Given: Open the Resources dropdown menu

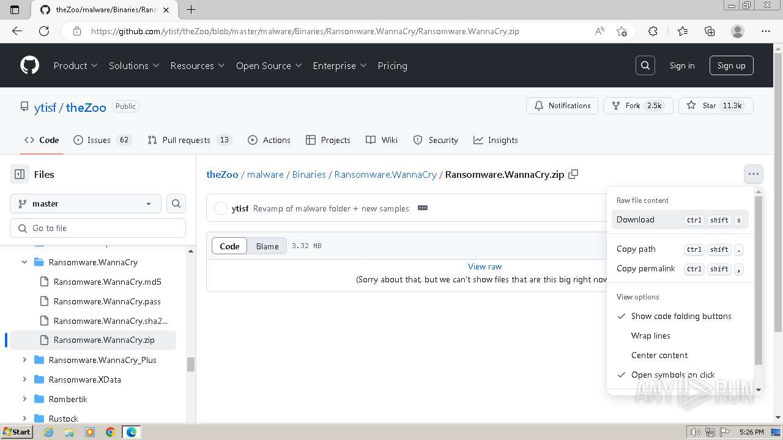Looking at the screenshot, I should [x=197, y=65].
